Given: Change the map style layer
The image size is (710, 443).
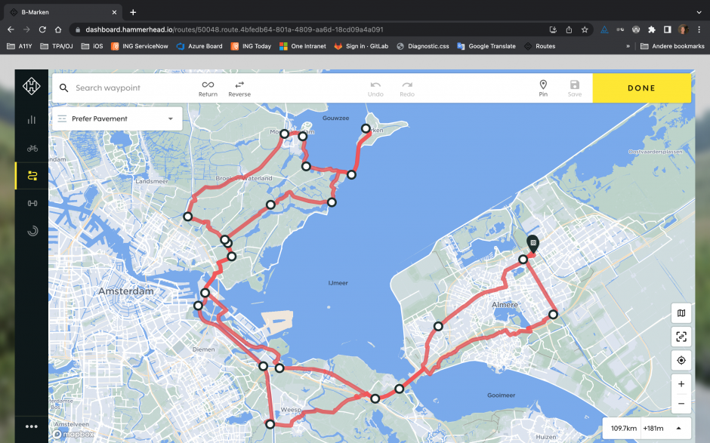Looking at the screenshot, I should pyautogui.click(x=681, y=313).
